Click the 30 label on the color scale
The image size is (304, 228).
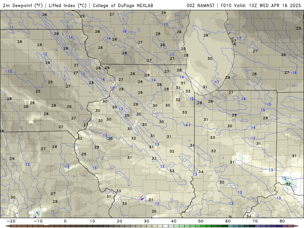(147, 221)
